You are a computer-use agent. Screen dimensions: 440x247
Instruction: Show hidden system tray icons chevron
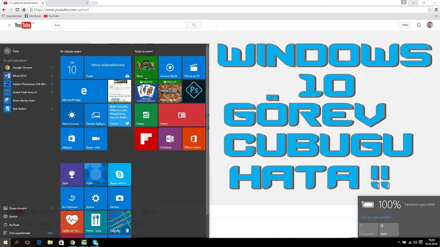point(399,242)
